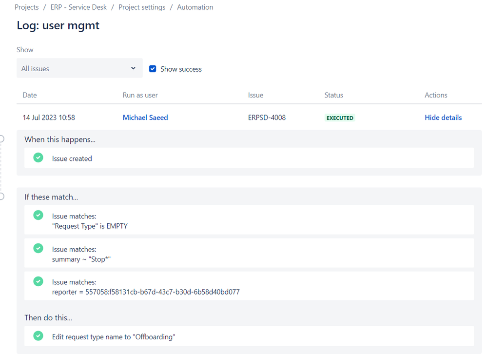
Task: Click the Edit request type to Offboarding row
Action: pos(249,336)
